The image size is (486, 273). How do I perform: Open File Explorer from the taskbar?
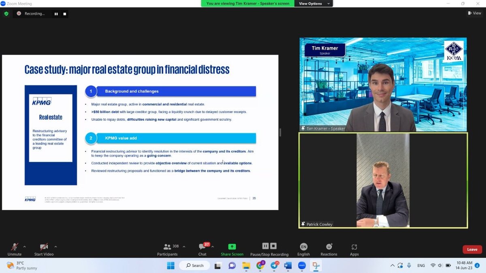[246, 265]
